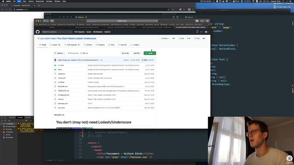294x165 pixels.
Task: Open Pull requests in GitHub header
Action: coord(79,32)
